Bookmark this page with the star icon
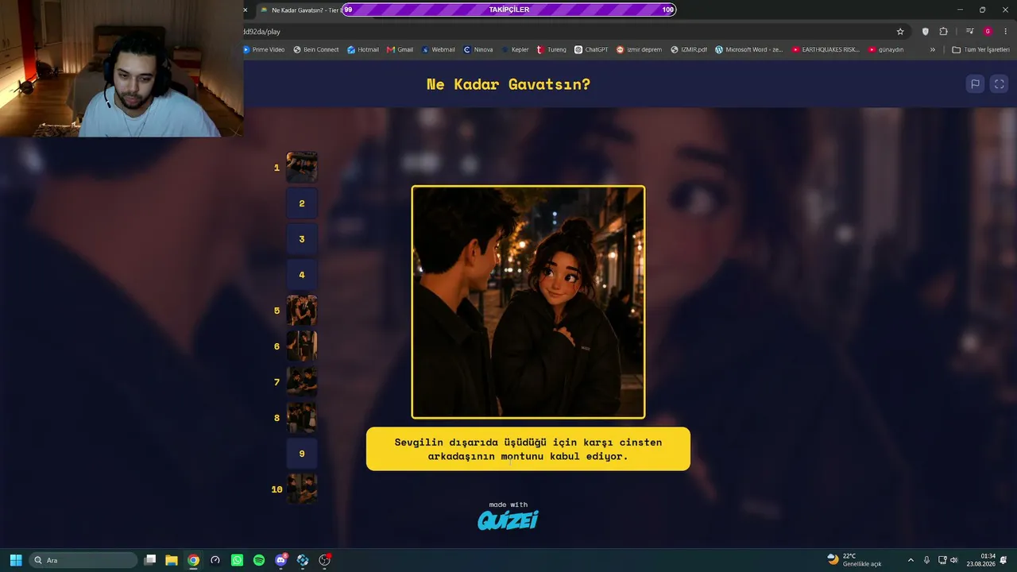 (900, 32)
